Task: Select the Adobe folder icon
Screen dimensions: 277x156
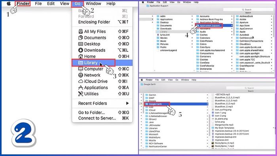Action: (237, 19)
